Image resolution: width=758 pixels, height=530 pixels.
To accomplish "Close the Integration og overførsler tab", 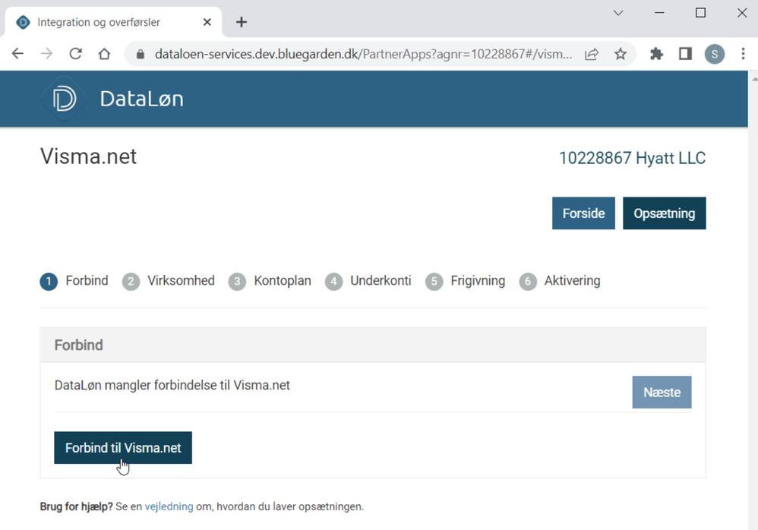I will pos(207,22).
